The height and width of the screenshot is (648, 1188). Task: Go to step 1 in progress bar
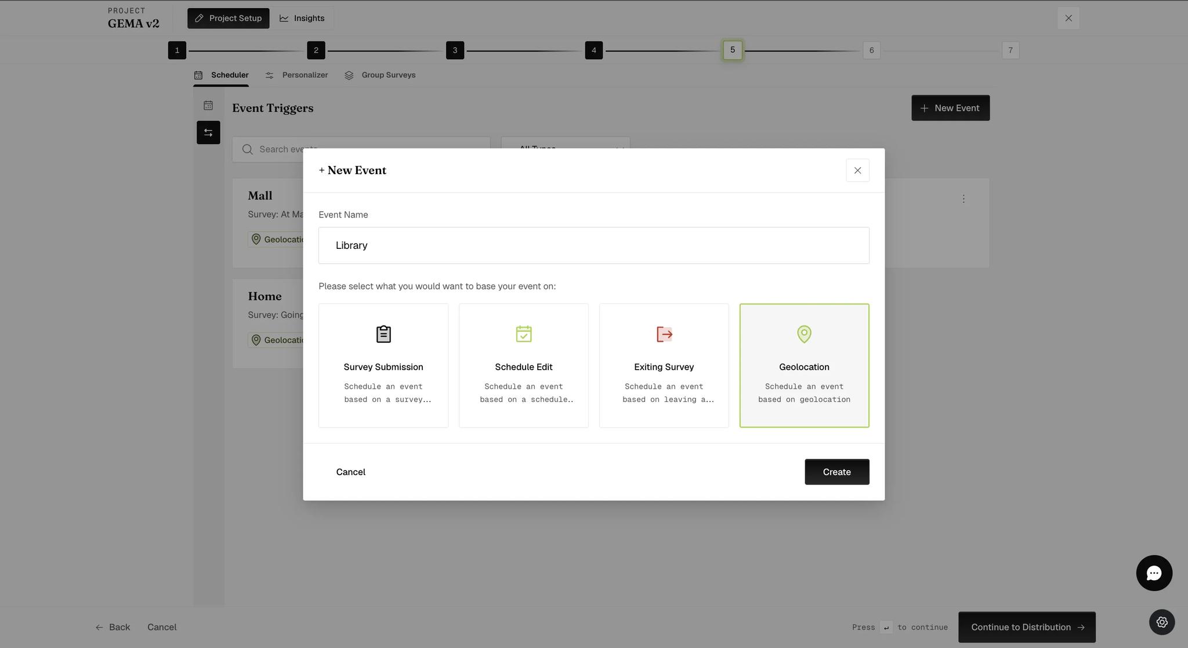coord(177,50)
